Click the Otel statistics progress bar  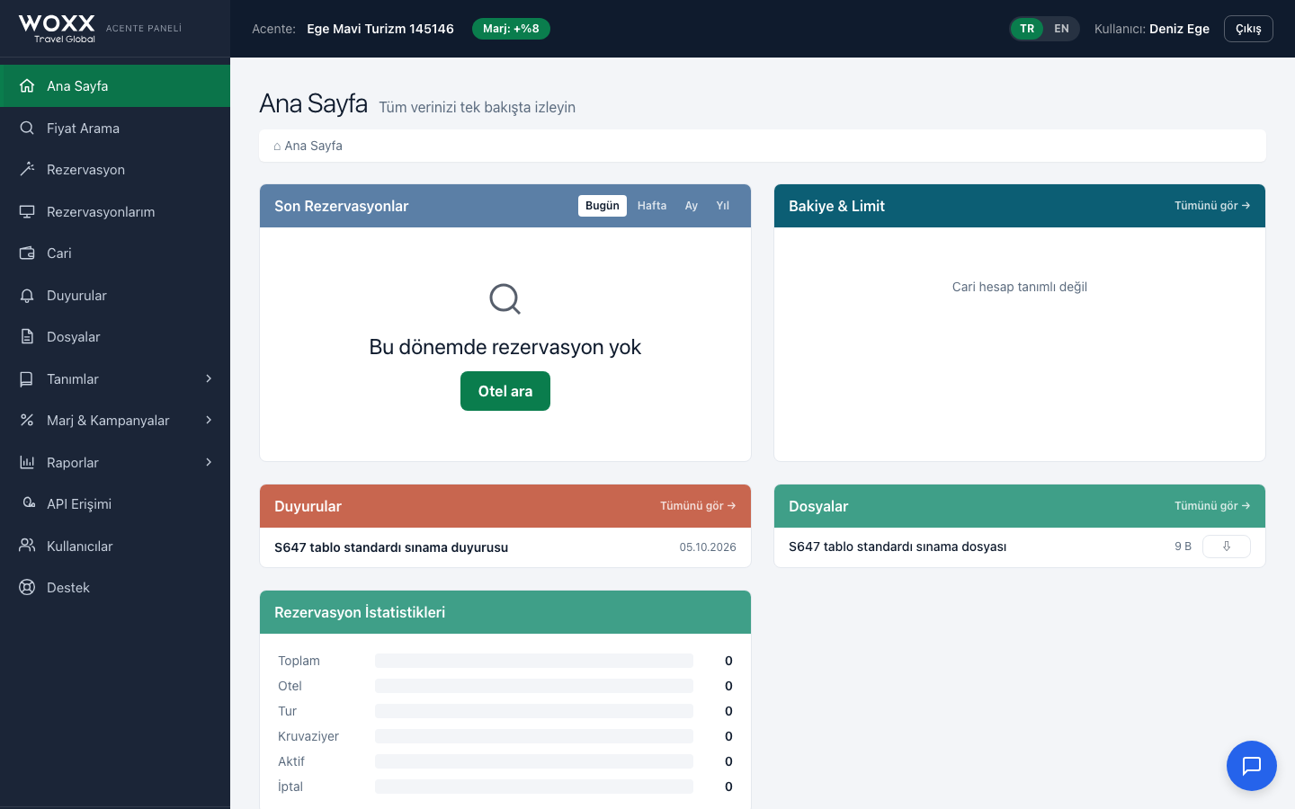point(534,686)
